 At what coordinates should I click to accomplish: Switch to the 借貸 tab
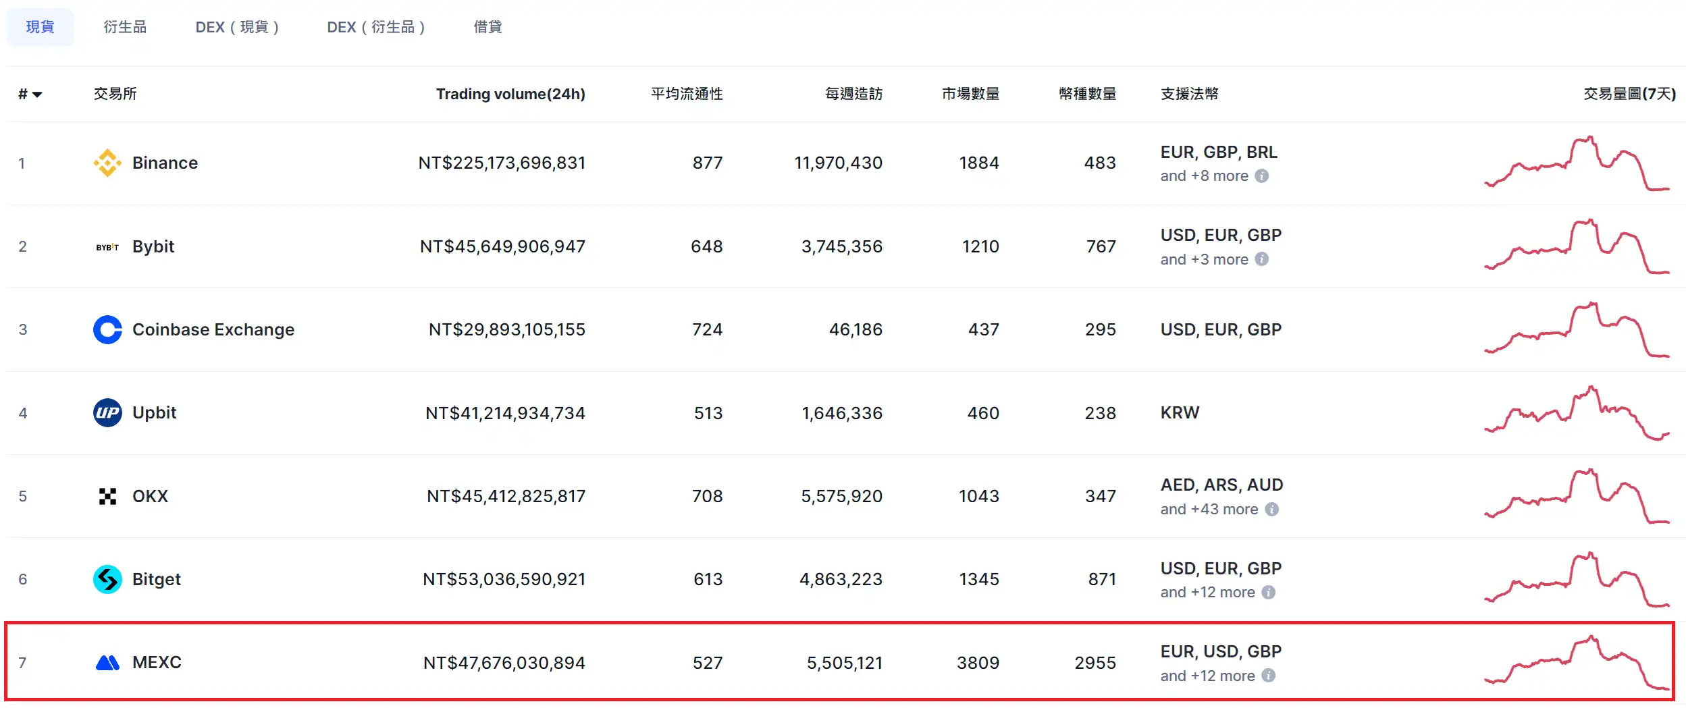coord(488,27)
